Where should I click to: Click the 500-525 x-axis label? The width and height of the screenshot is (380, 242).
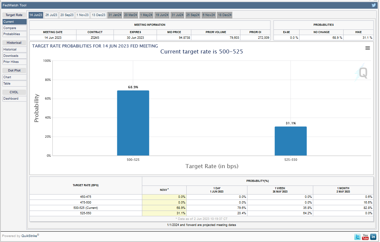point(133,160)
